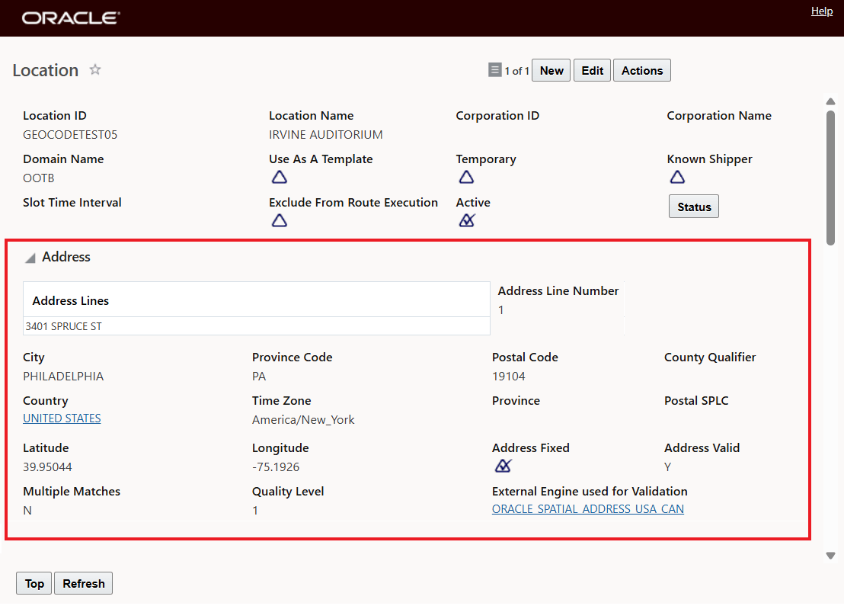Click the New button
Image resolution: width=844 pixels, height=606 pixels.
551,70
